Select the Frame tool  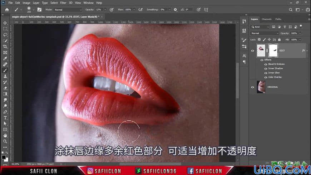(5, 53)
